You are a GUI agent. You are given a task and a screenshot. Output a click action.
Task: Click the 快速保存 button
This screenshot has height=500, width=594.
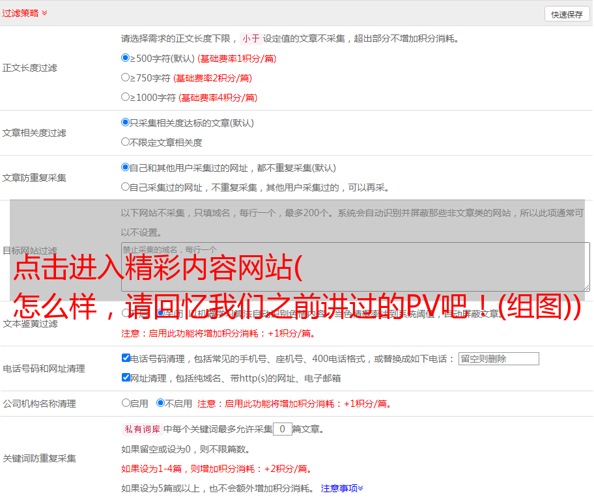coord(566,14)
